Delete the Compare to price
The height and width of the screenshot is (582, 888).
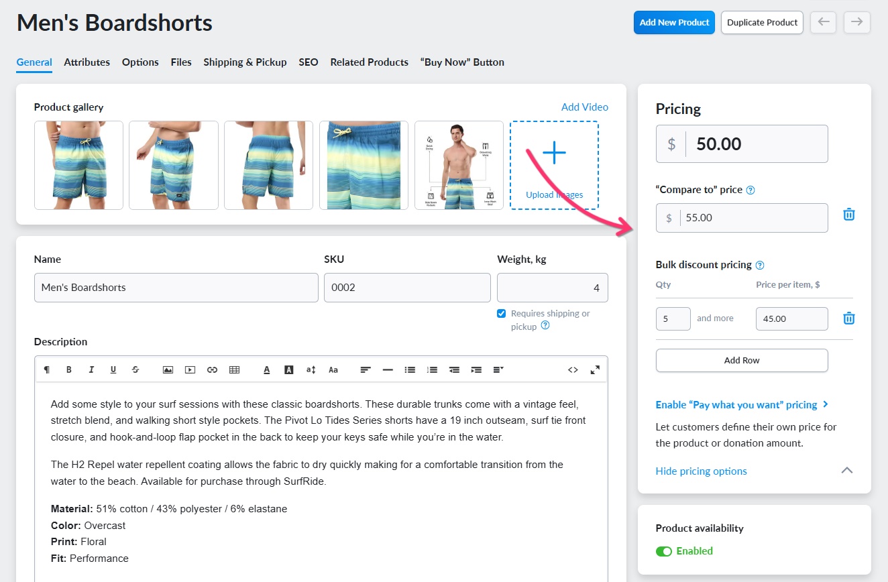point(849,215)
